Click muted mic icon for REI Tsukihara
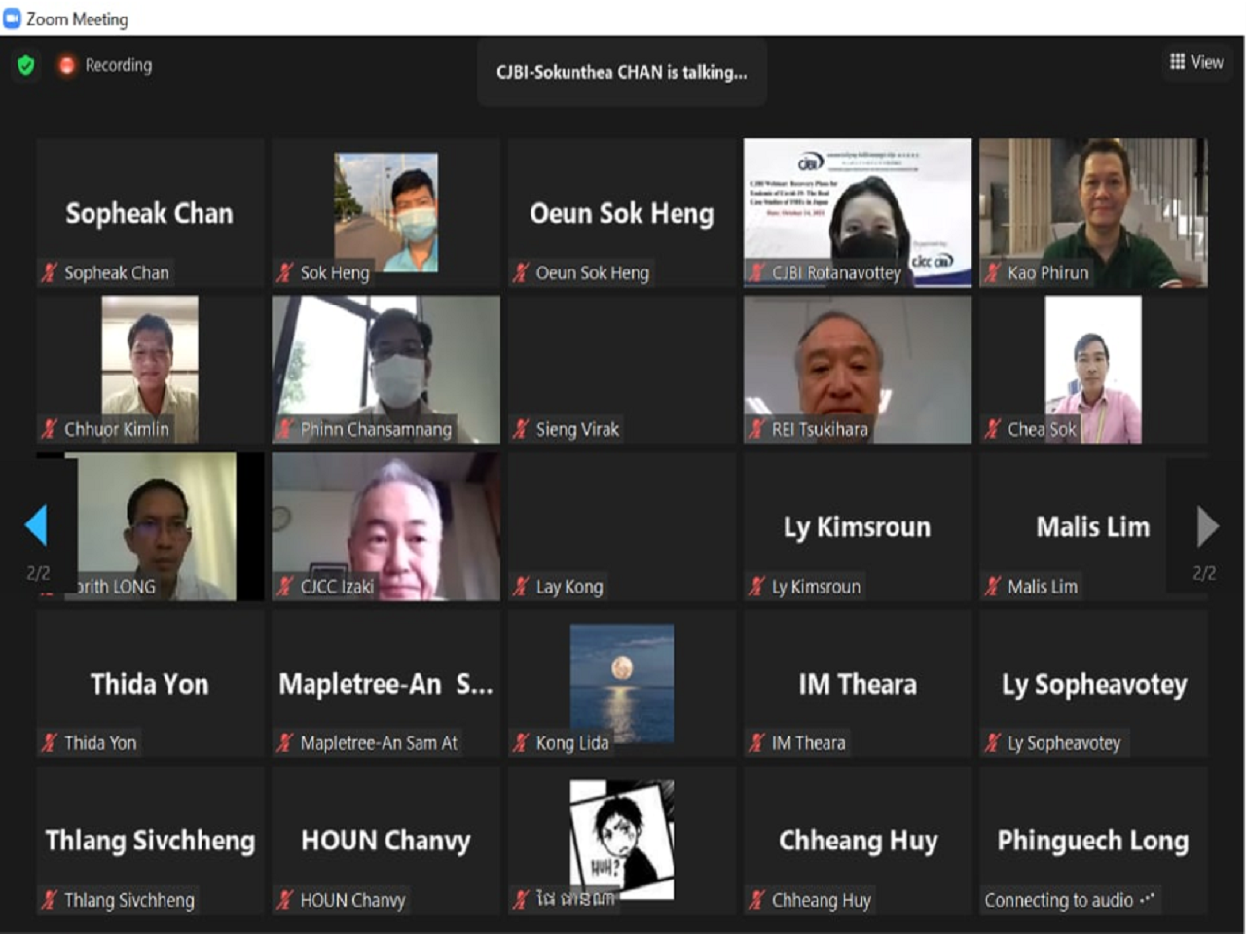This screenshot has height=934, width=1246. [756, 429]
